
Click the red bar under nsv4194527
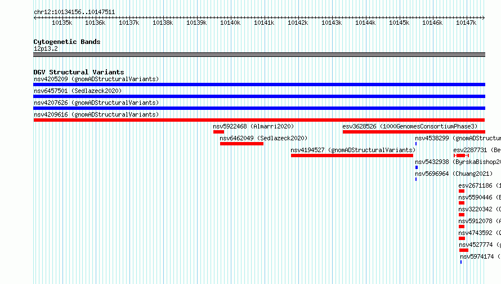352,156
